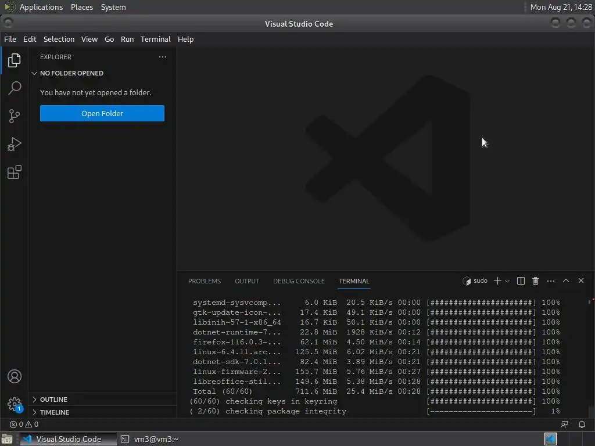Open the Places system menu
Image resolution: width=595 pixels, height=446 pixels.
pyautogui.click(x=81, y=7)
